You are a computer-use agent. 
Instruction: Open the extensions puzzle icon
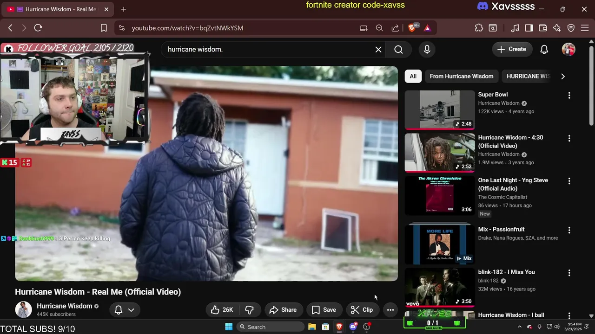click(479, 28)
